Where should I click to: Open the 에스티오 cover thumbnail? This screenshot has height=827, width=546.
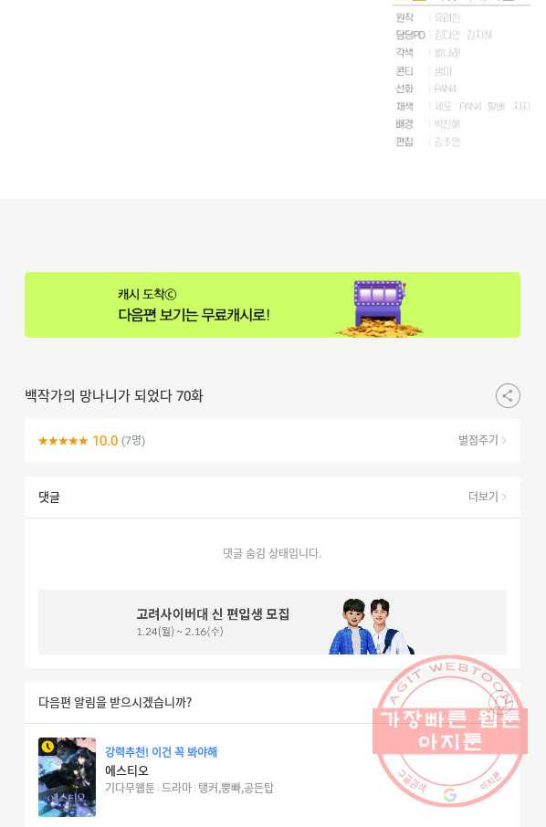pyautogui.click(x=67, y=777)
